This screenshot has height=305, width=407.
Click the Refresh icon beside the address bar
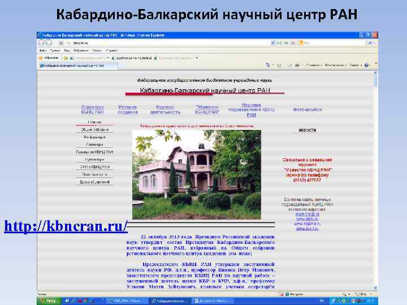coord(286,43)
